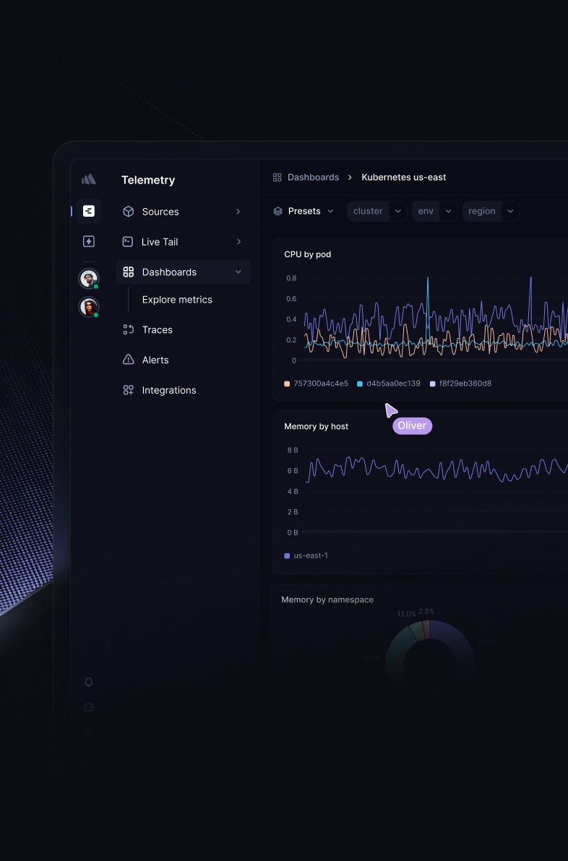Click the CPU by pod chart title
Screen dimensions: 568x861
308,254
